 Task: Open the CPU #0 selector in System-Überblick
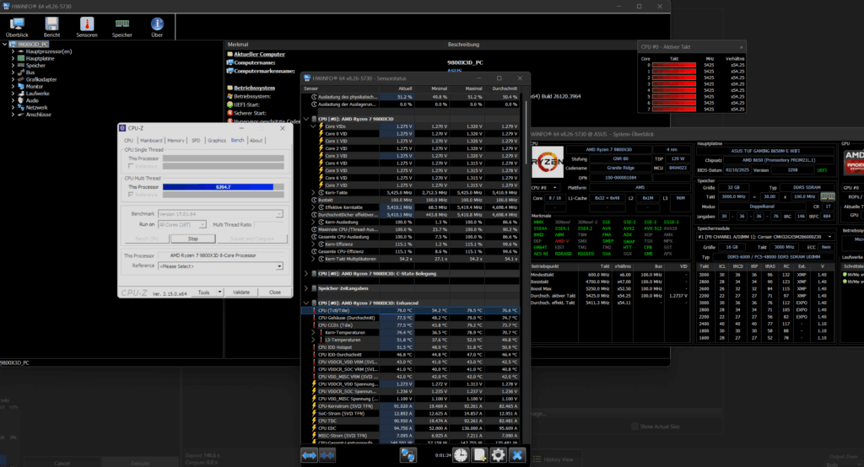pyautogui.click(x=544, y=188)
